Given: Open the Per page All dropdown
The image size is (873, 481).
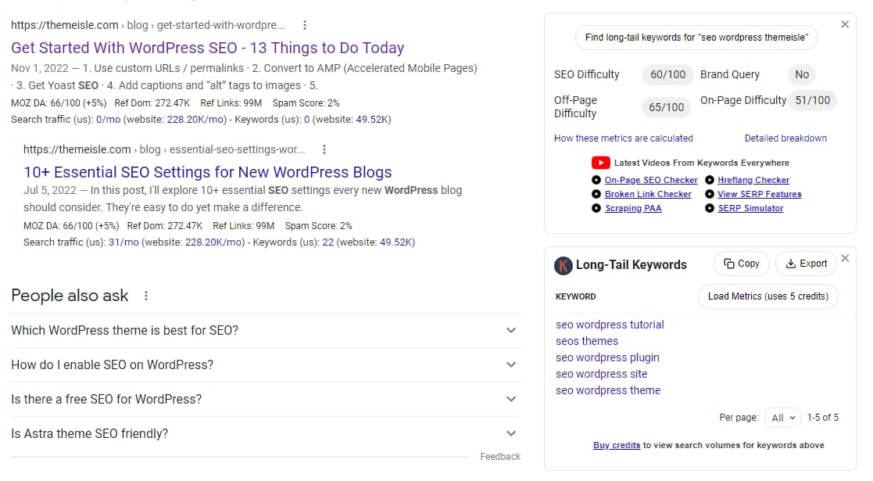Looking at the screenshot, I should (783, 418).
